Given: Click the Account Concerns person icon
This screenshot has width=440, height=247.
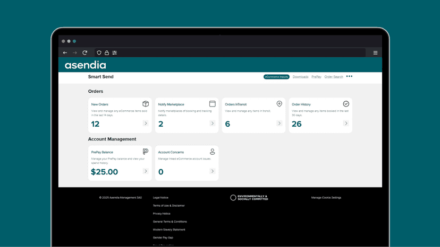Looking at the screenshot, I should pyautogui.click(x=213, y=152).
